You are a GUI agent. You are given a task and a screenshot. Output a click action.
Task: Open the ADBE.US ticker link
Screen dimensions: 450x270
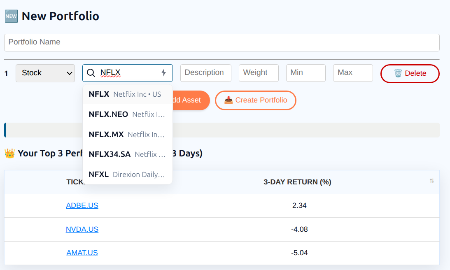tap(82, 205)
